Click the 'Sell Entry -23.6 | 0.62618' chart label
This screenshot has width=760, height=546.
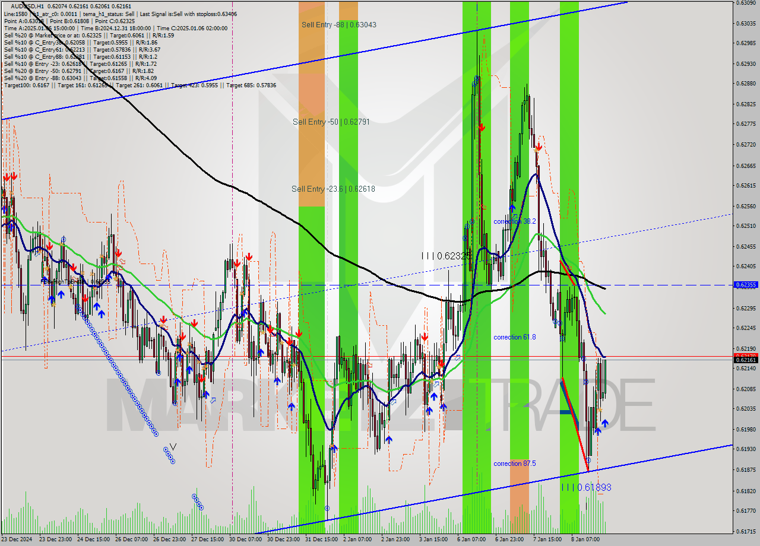click(333, 189)
